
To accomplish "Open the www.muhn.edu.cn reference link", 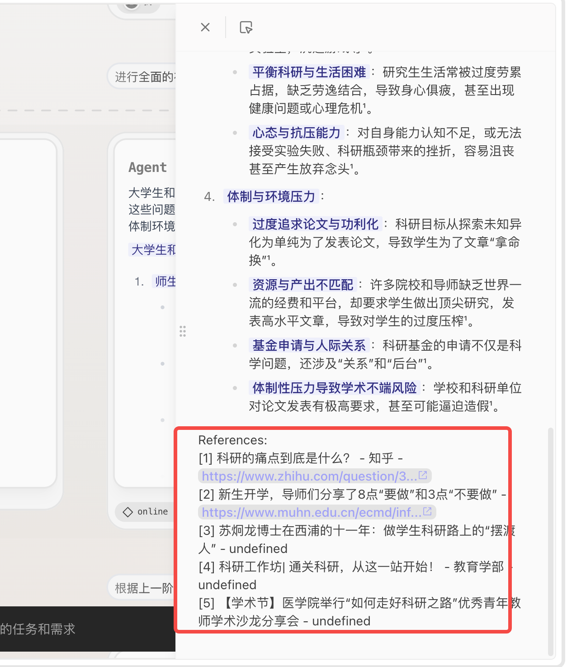I will coord(312,512).
